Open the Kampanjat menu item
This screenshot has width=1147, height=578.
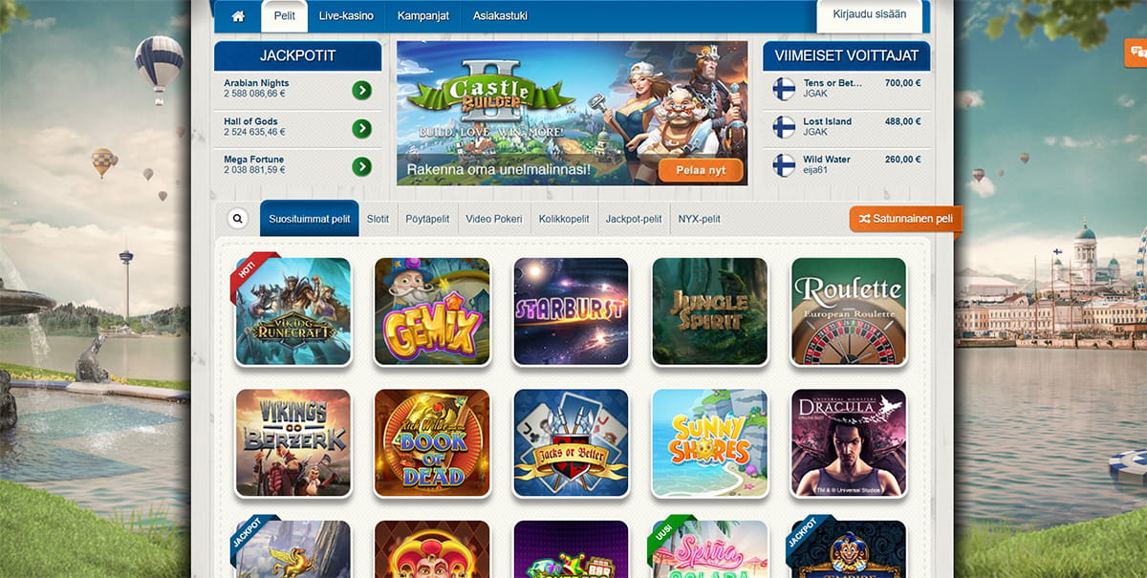(423, 16)
